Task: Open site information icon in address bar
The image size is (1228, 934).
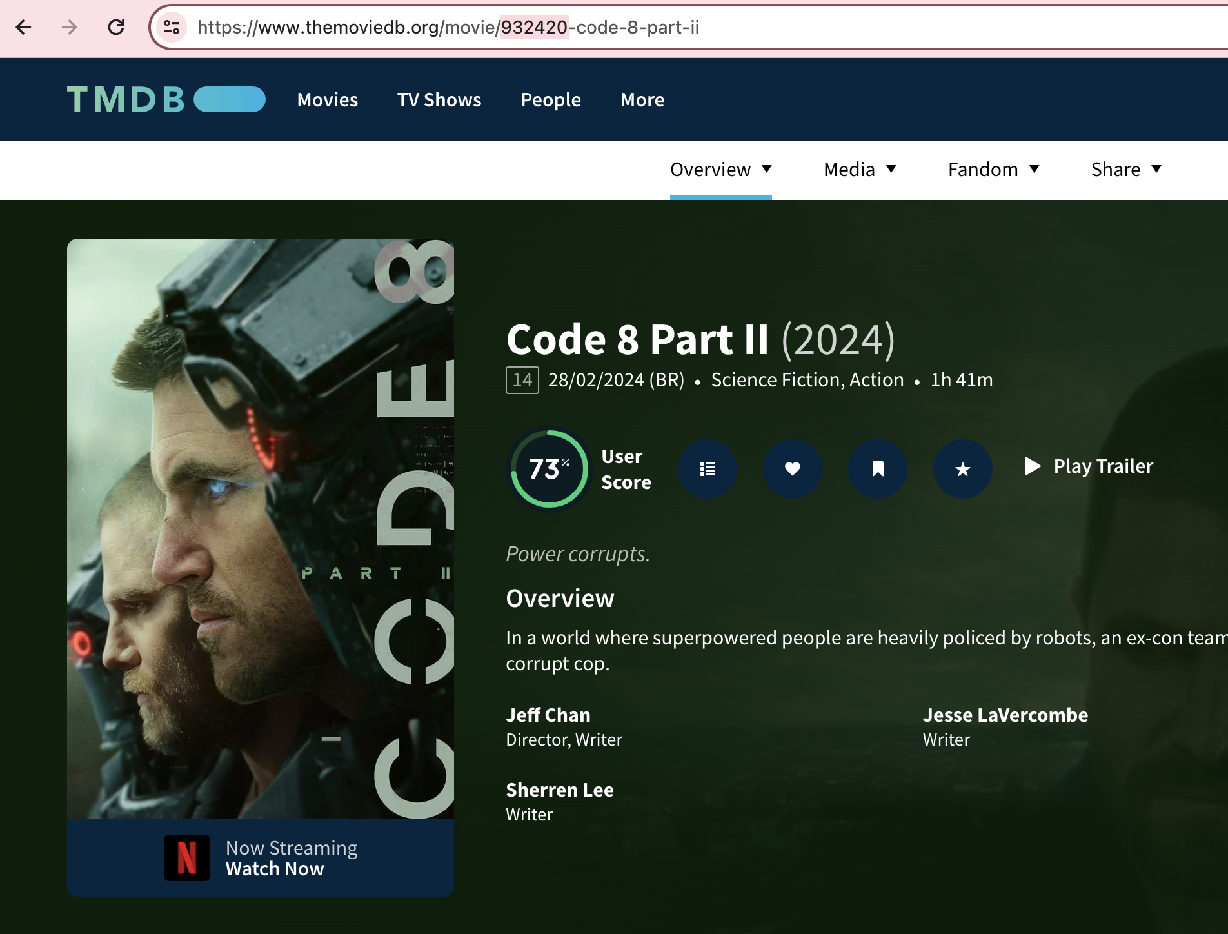Action: [x=172, y=27]
